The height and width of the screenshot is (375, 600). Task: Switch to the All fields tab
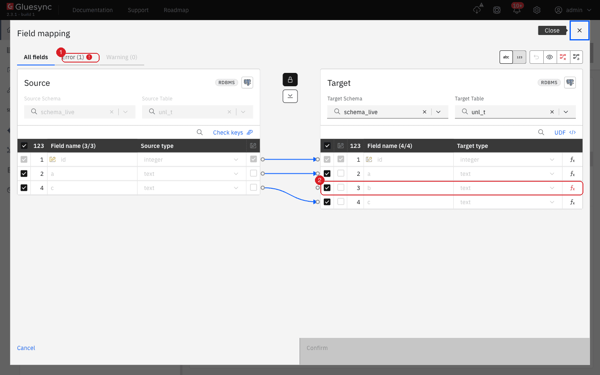[x=36, y=57]
